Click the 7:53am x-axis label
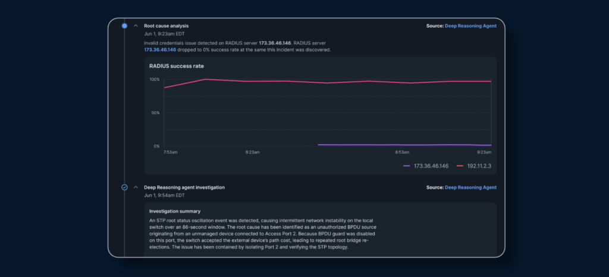Screen dimensions: 609x277 (x=169, y=152)
